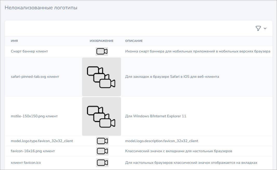
Task: Click the Windows 8/Internet Explorer 11 description
Action: [x=156, y=116]
